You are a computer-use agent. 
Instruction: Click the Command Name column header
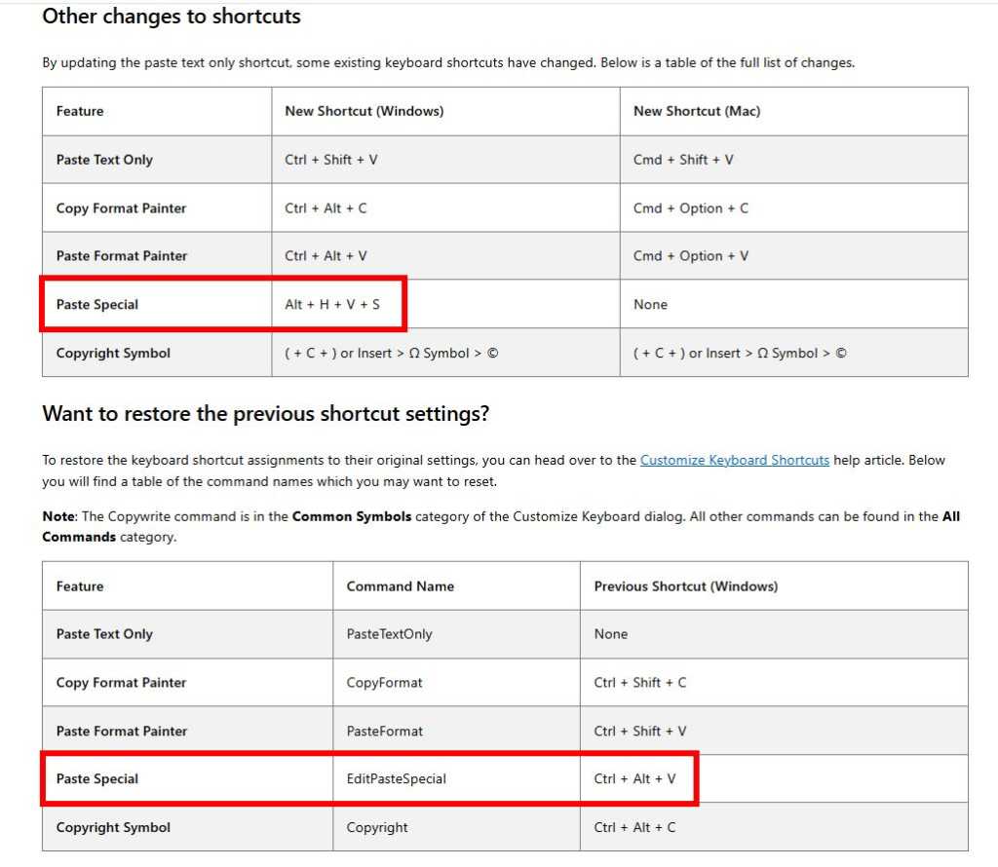pos(400,585)
